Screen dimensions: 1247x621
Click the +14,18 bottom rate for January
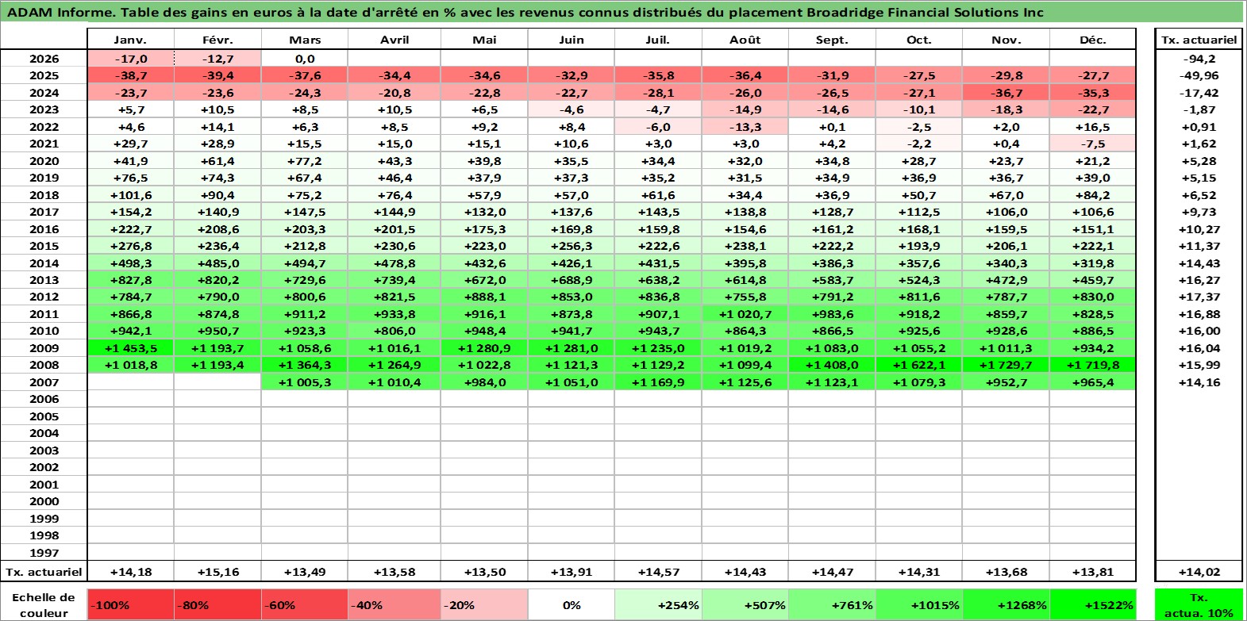pos(130,572)
